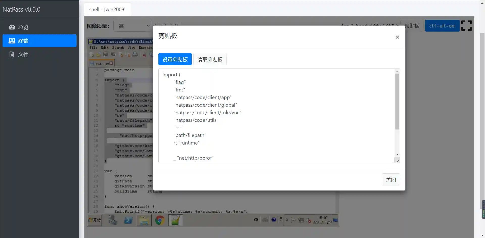Open the 图像质量 quality dropdown
485x238 pixels.
coord(132,26)
